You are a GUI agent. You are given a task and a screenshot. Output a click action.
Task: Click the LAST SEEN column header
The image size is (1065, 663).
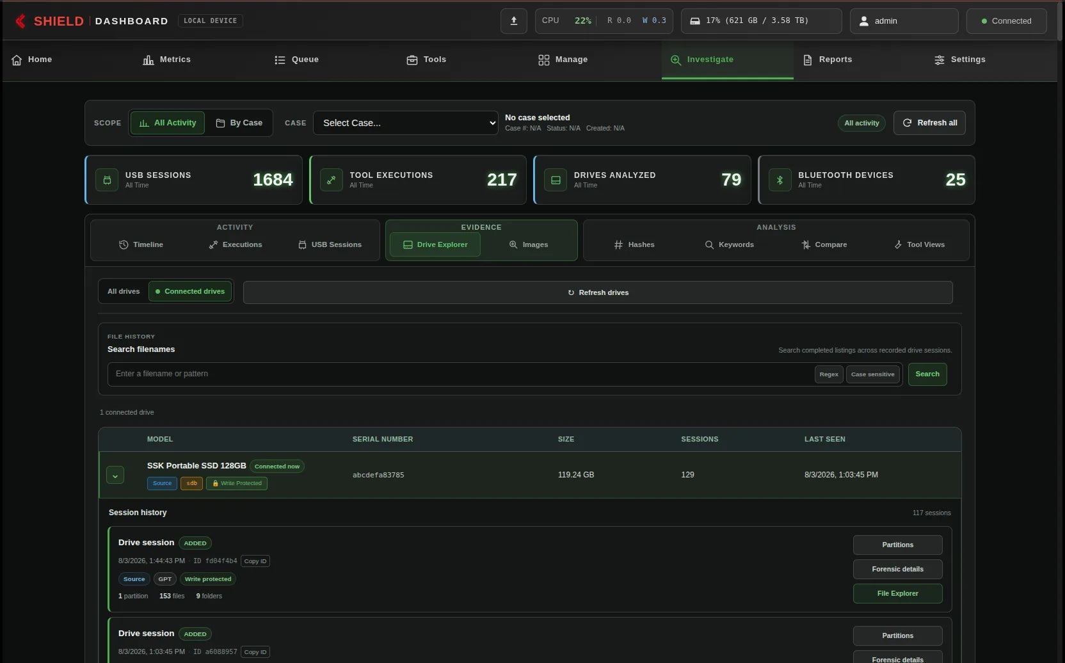point(824,439)
